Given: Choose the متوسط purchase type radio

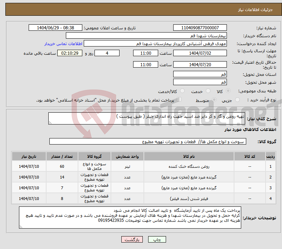Looking at the screenshot, I should point(214,100).
